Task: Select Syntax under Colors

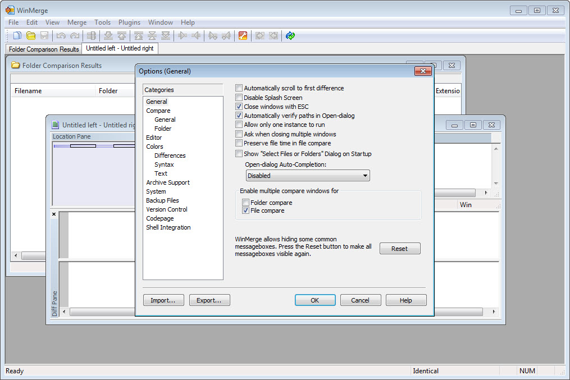Action: (x=164, y=164)
